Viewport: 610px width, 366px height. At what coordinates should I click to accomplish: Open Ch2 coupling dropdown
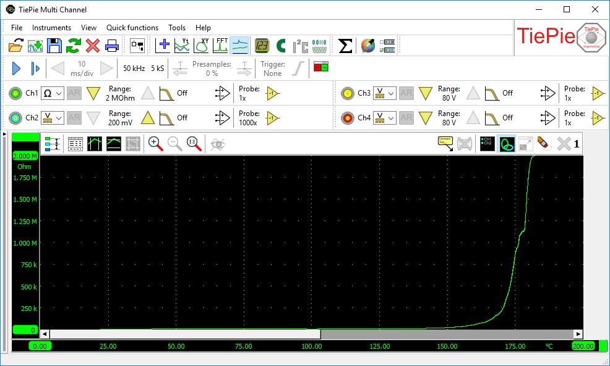coord(53,117)
